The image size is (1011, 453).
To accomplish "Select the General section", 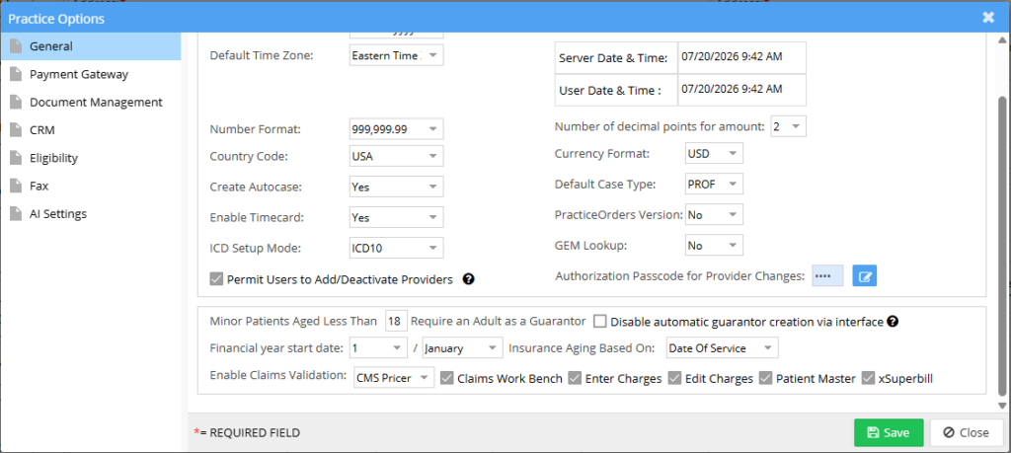I will [x=91, y=46].
